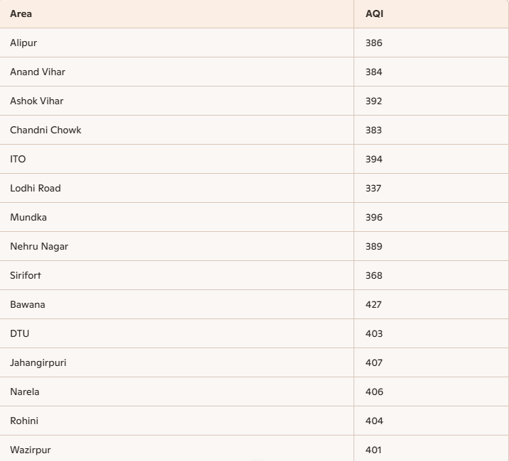The width and height of the screenshot is (509, 461).
Task: Click Alipur AQI value 386
Action: click(x=373, y=43)
